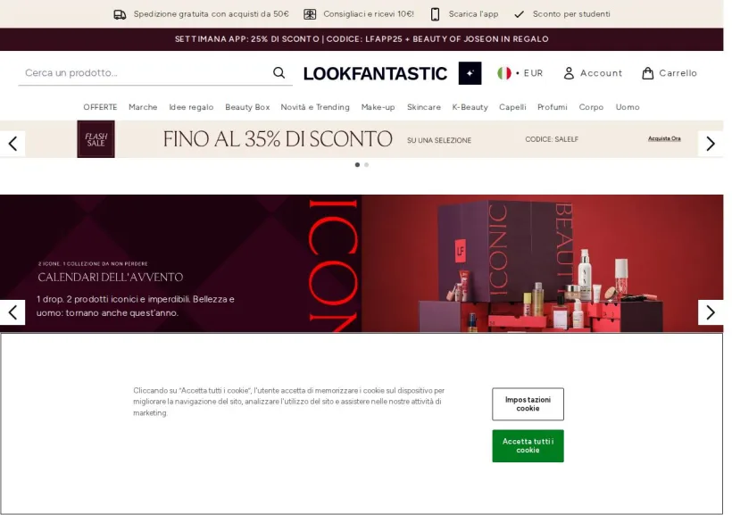This screenshot has height=515, width=732.
Task: Click the Calendari dell'Avvento heading
Action: (110, 278)
